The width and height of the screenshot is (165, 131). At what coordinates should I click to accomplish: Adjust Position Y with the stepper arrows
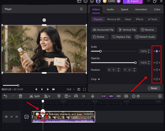coord(134,70)
